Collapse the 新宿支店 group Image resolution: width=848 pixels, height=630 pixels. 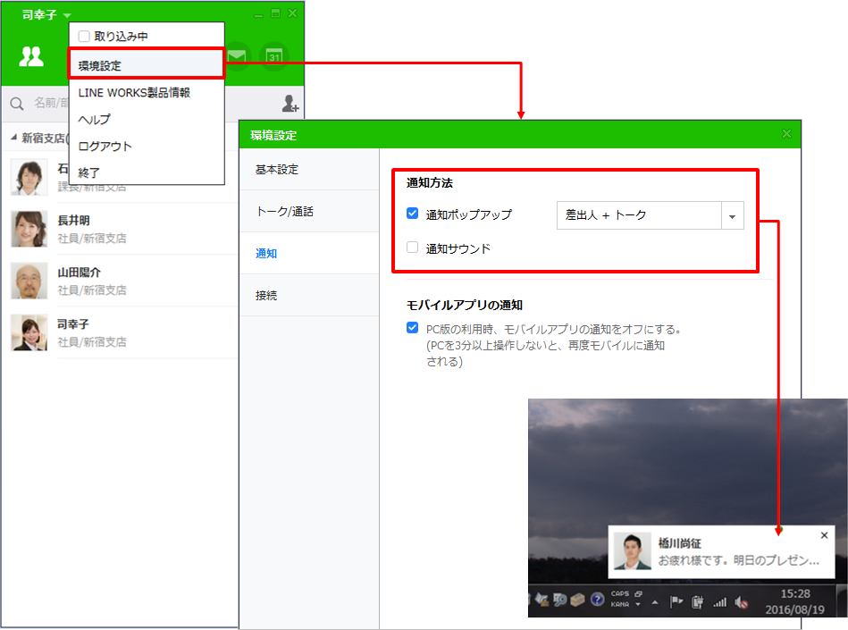tap(13, 139)
